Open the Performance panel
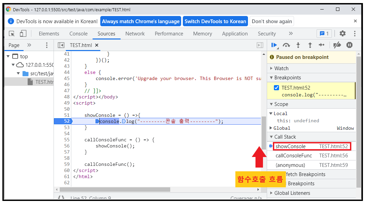 169,34
